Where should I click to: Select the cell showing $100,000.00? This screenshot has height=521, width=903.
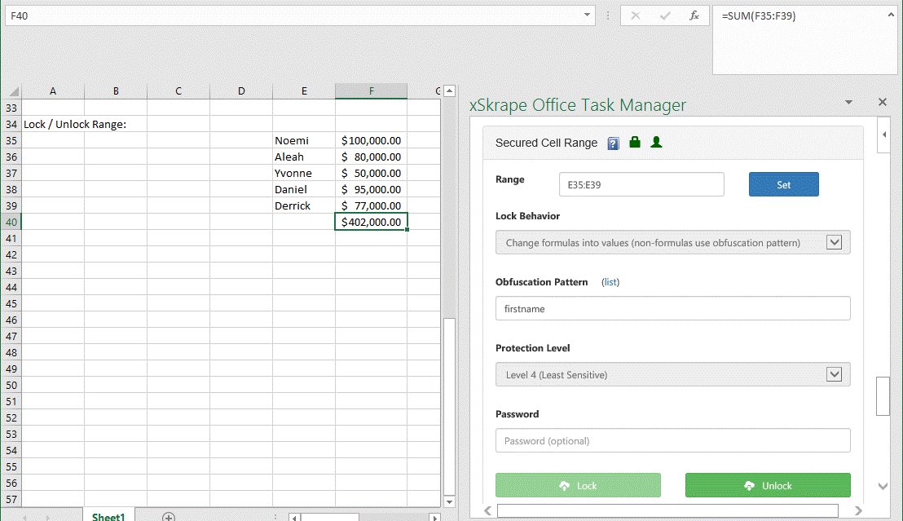point(371,140)
